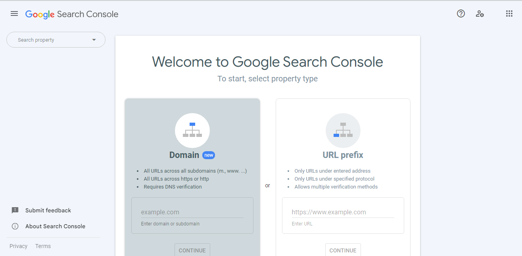Screen dimensions: 522x256
Task: Click 'Enter domain or subdomain' hint
Action: click(x=170, y=224)
